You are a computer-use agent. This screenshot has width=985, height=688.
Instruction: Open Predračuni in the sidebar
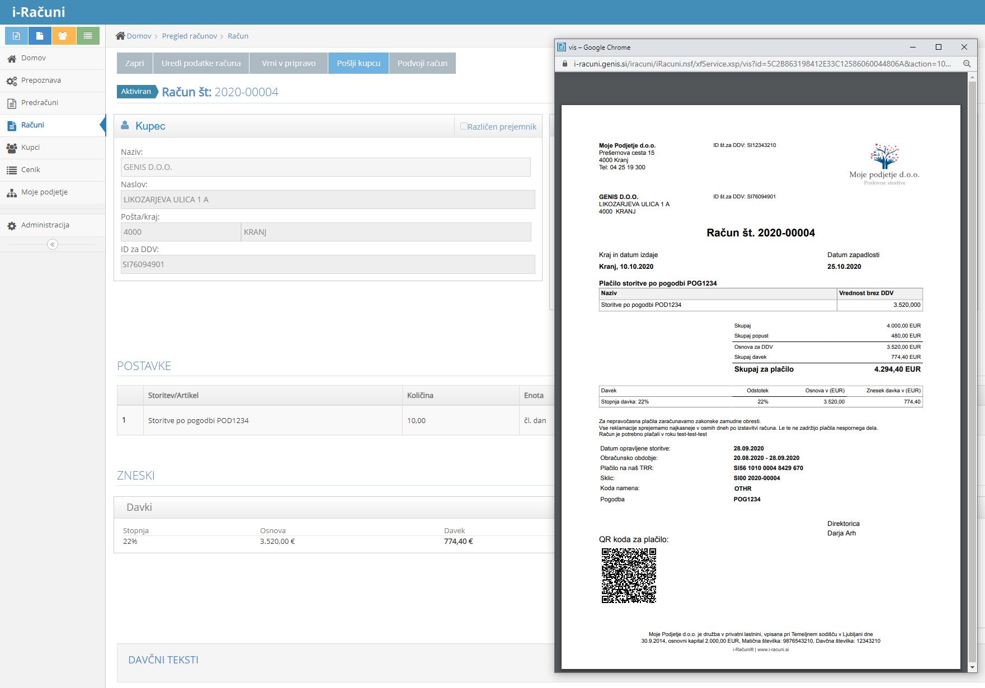53,103
